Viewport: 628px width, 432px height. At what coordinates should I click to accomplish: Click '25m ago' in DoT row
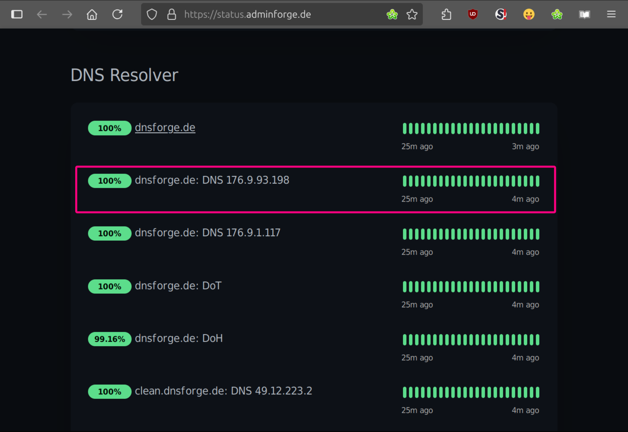point(417,305)
